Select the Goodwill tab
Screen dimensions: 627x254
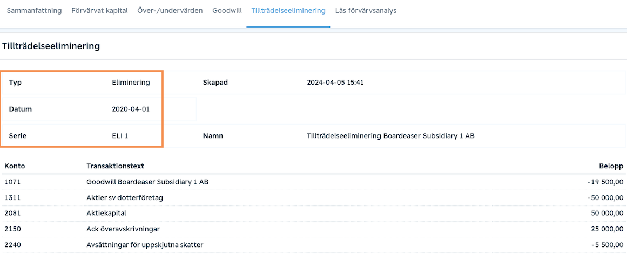pos(227,11)
